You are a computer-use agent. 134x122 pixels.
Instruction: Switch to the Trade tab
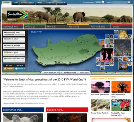tap(16, 3)
